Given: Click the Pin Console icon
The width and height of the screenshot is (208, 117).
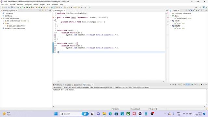Looking at the screenshot, I should pyautogui.click(x=192, y=84).
